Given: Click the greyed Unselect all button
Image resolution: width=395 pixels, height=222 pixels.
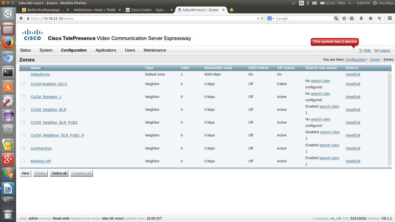Looking at the screenshot, I should pos(82,173).
